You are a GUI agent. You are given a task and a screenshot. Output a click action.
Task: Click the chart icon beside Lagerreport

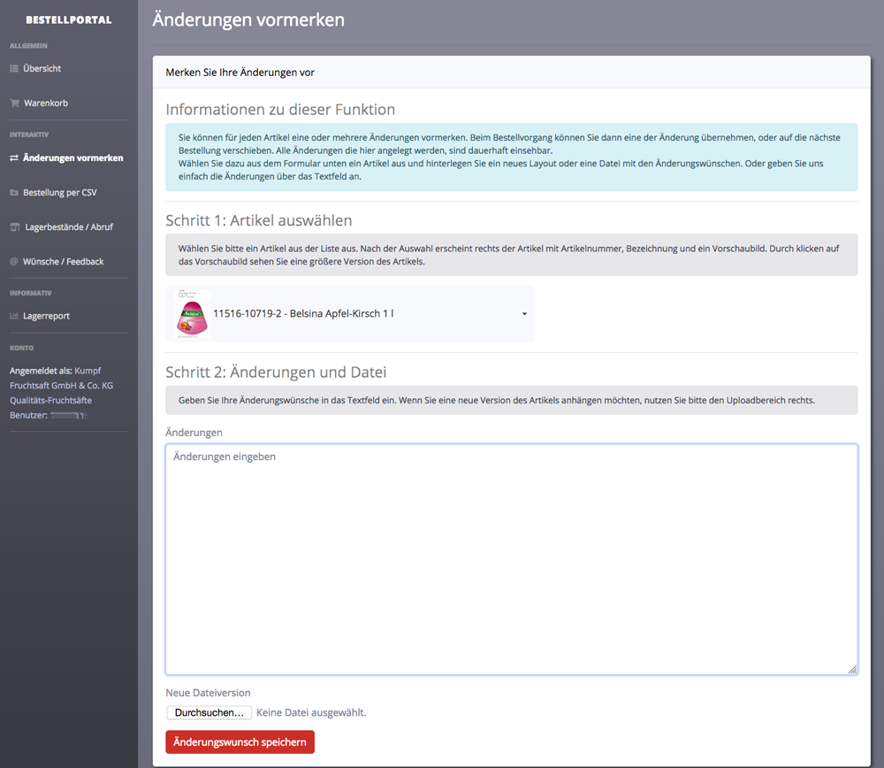click(14, 316)
